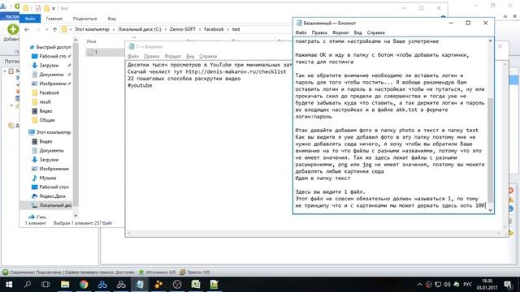This screenshot has height=292, width=520.
Task: Open Справка menu in the 1 — Блокнот window
Action: tap(208, 57)
